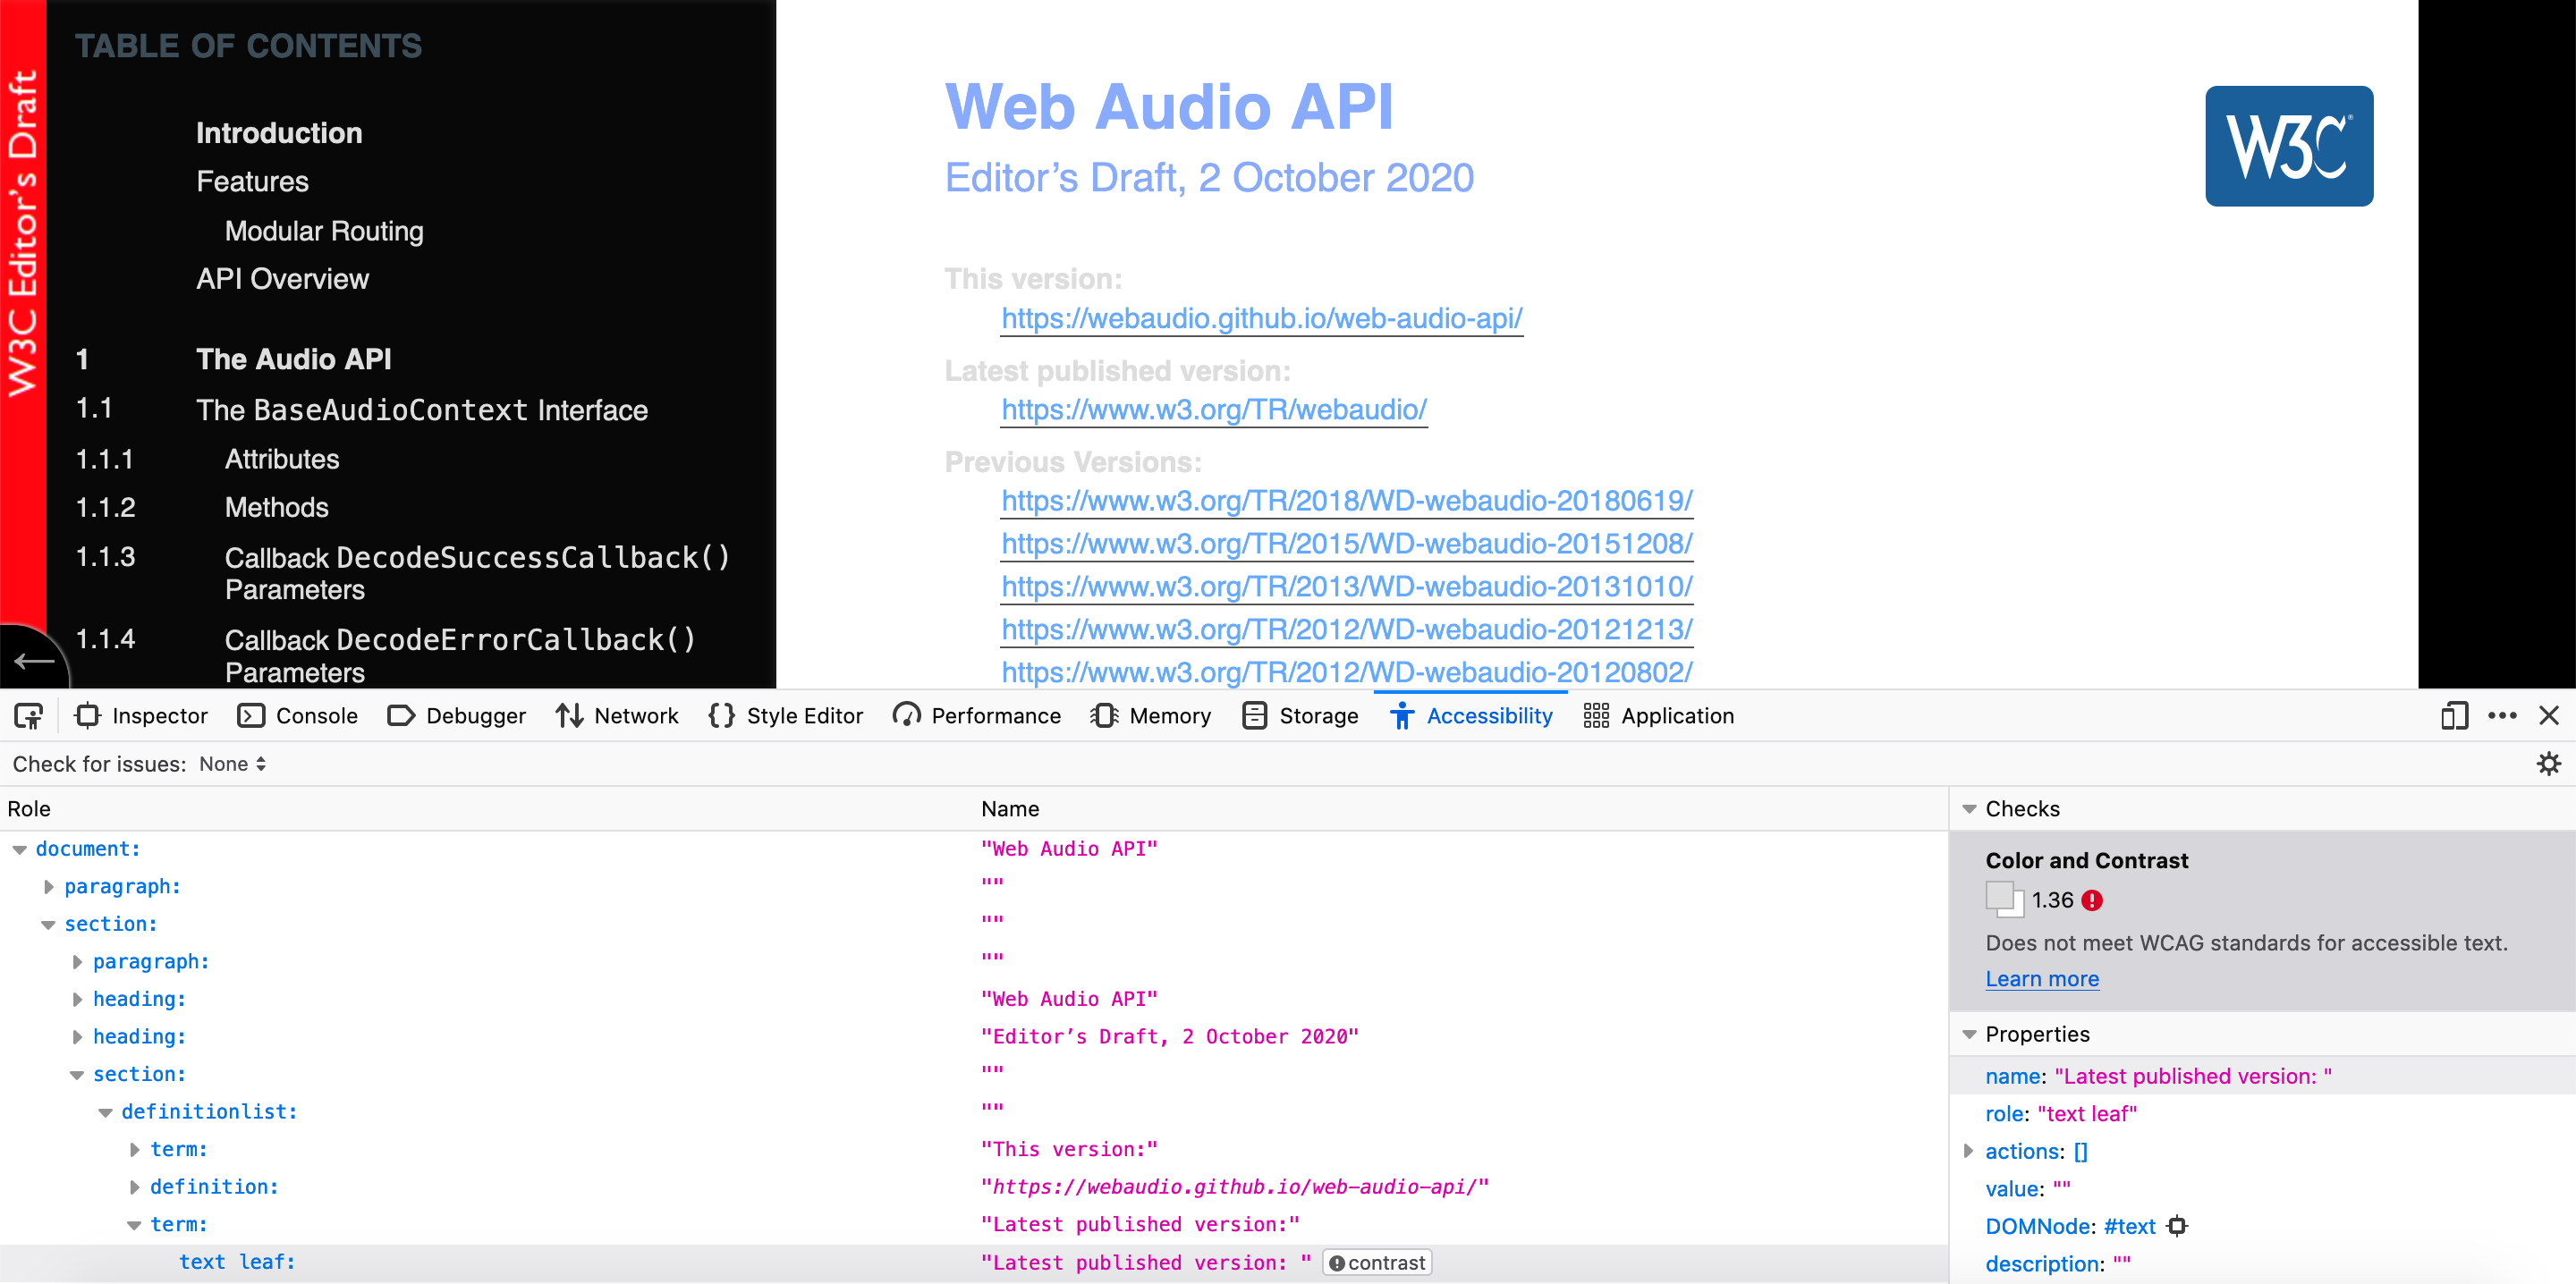The width and height of the screenshot is (2576, 1284).
Task: Click the red contrast error icon beside 1.36
Action: coord(2092,900)
